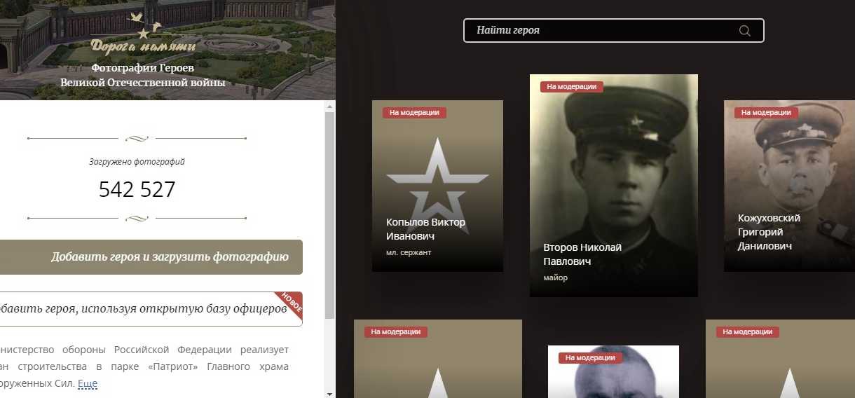Click the На модерации badge on Второв card
The height and width of the screenshot is (398, 855).
click(x=571, y=87)
